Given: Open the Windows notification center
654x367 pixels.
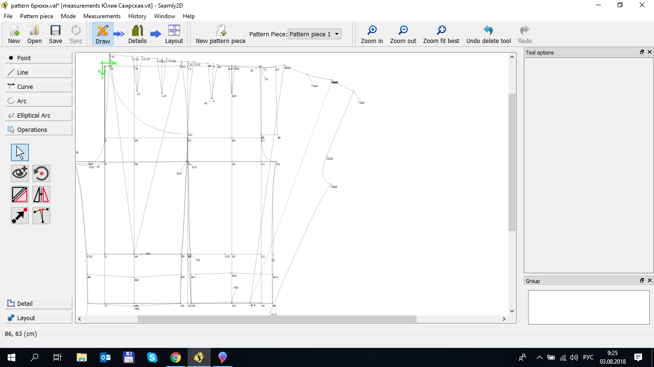Looking at the screenshot, I should pyautogui.click(x=638, y=357).
